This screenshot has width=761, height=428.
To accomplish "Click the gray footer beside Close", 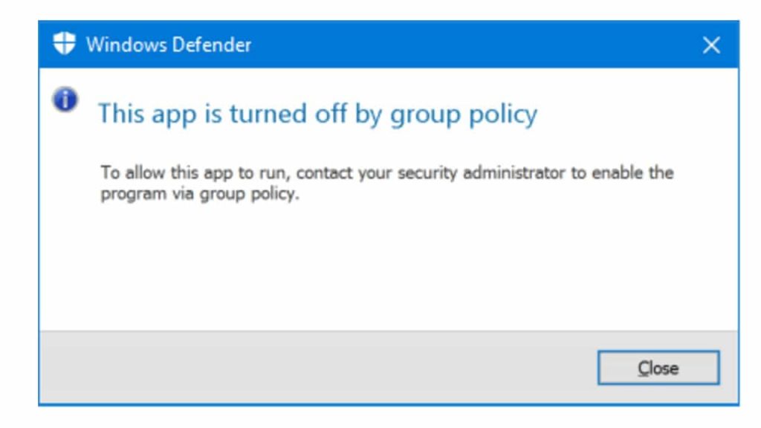I will coord(315,367).
